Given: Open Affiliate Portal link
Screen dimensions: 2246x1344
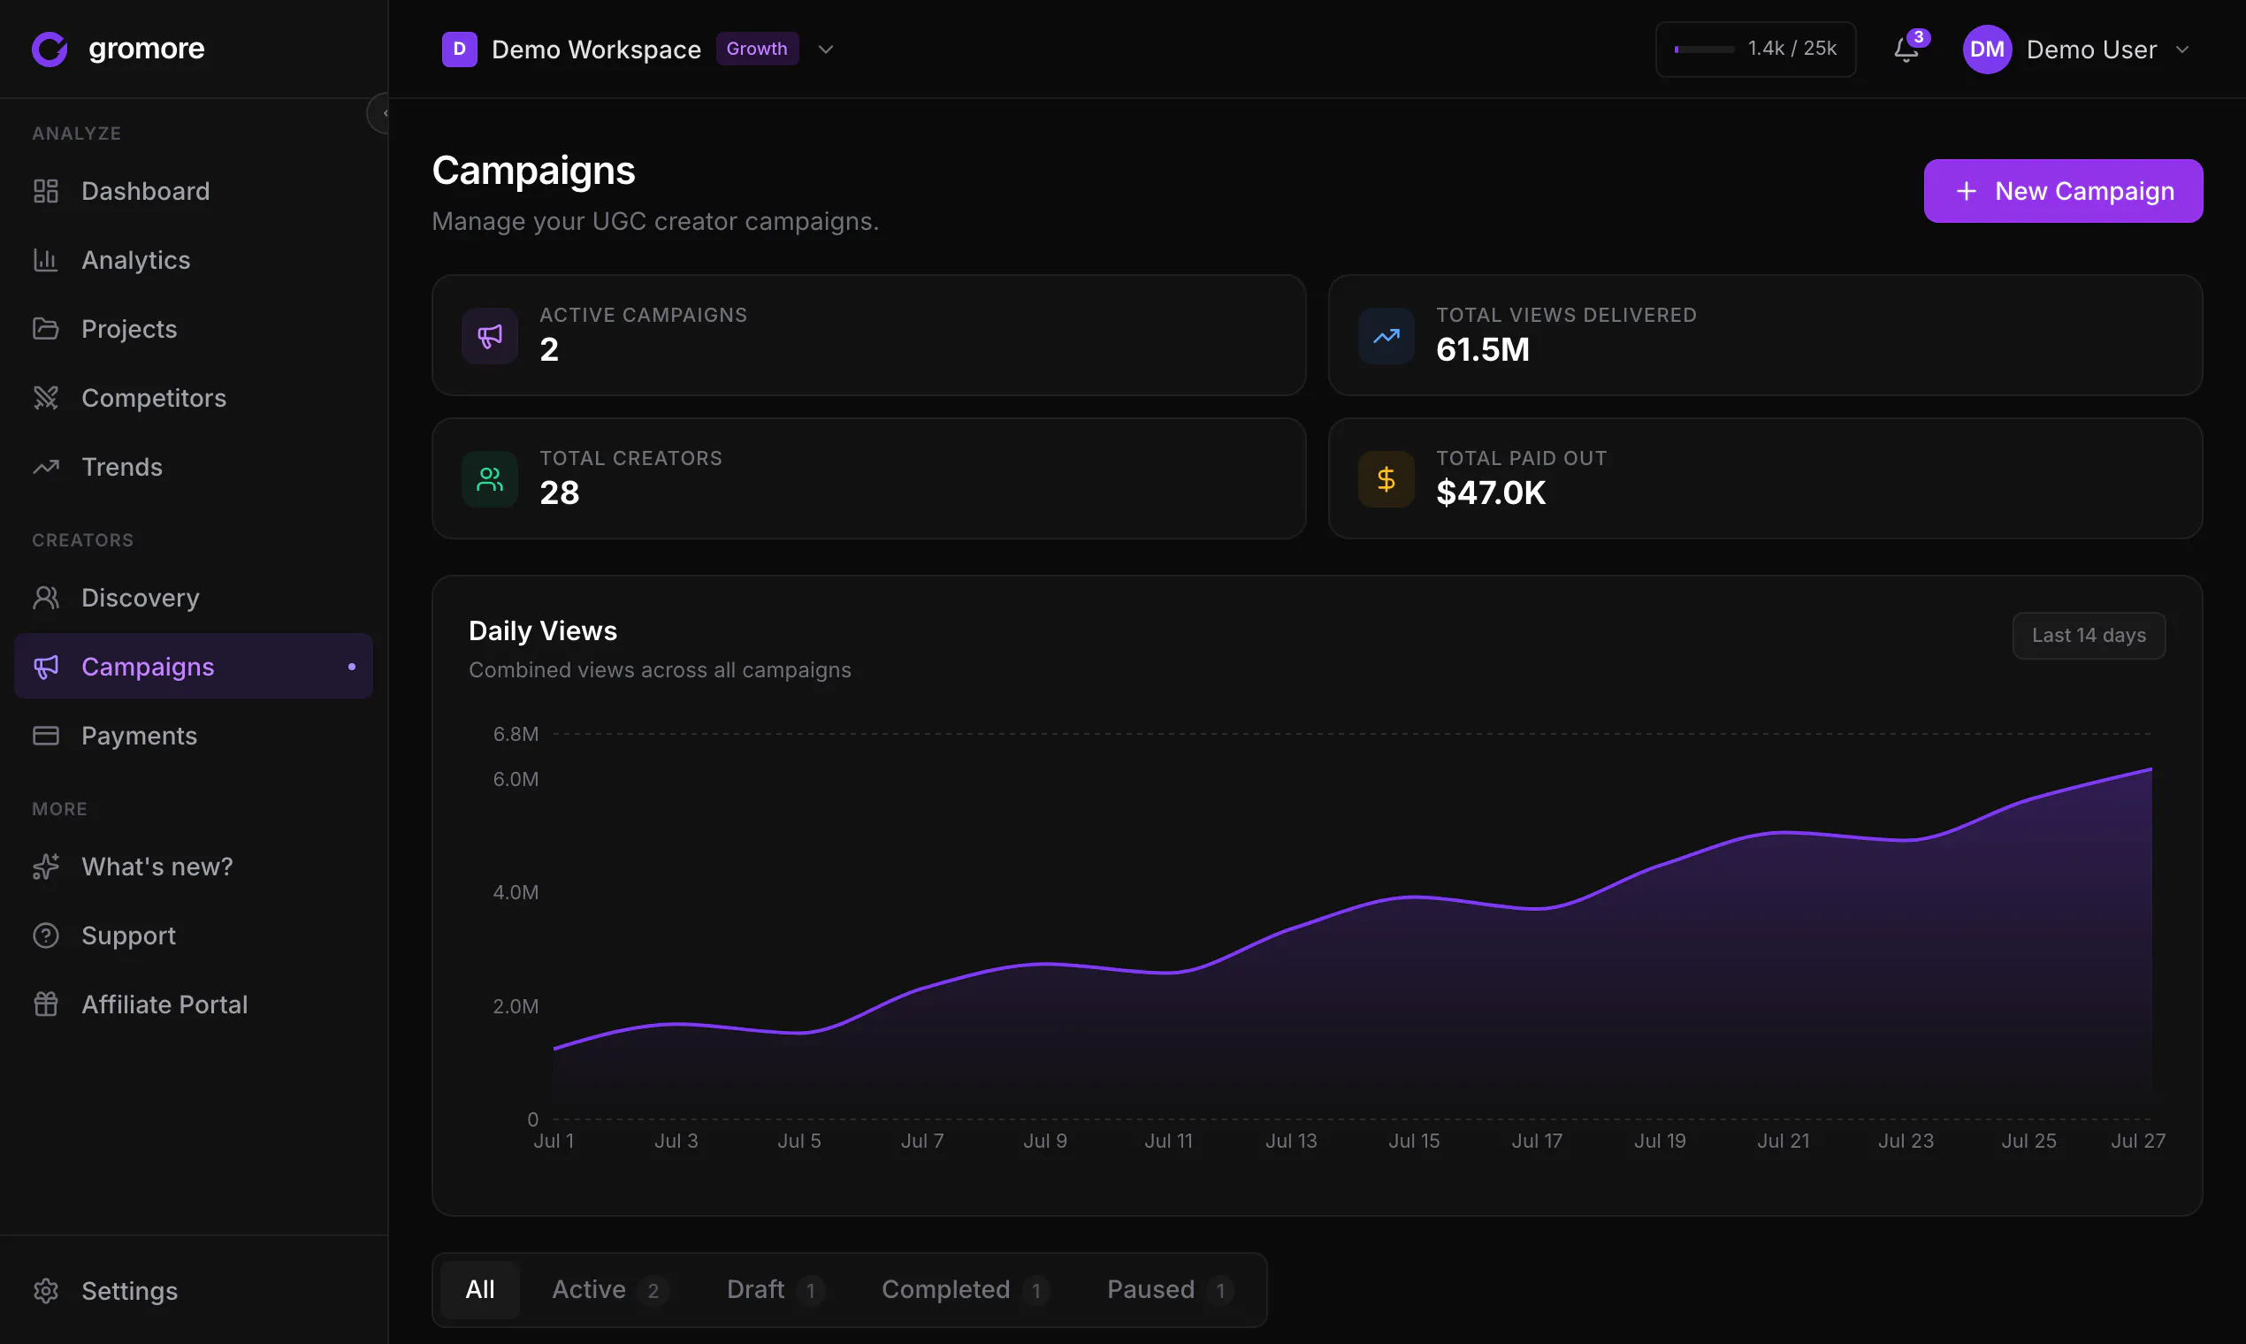Looking at the screenshot, I should pyautogui.click(x=194, y=1004).
